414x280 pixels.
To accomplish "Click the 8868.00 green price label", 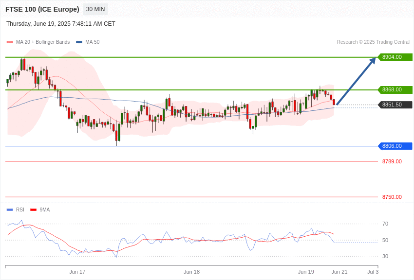I will 395,89.
